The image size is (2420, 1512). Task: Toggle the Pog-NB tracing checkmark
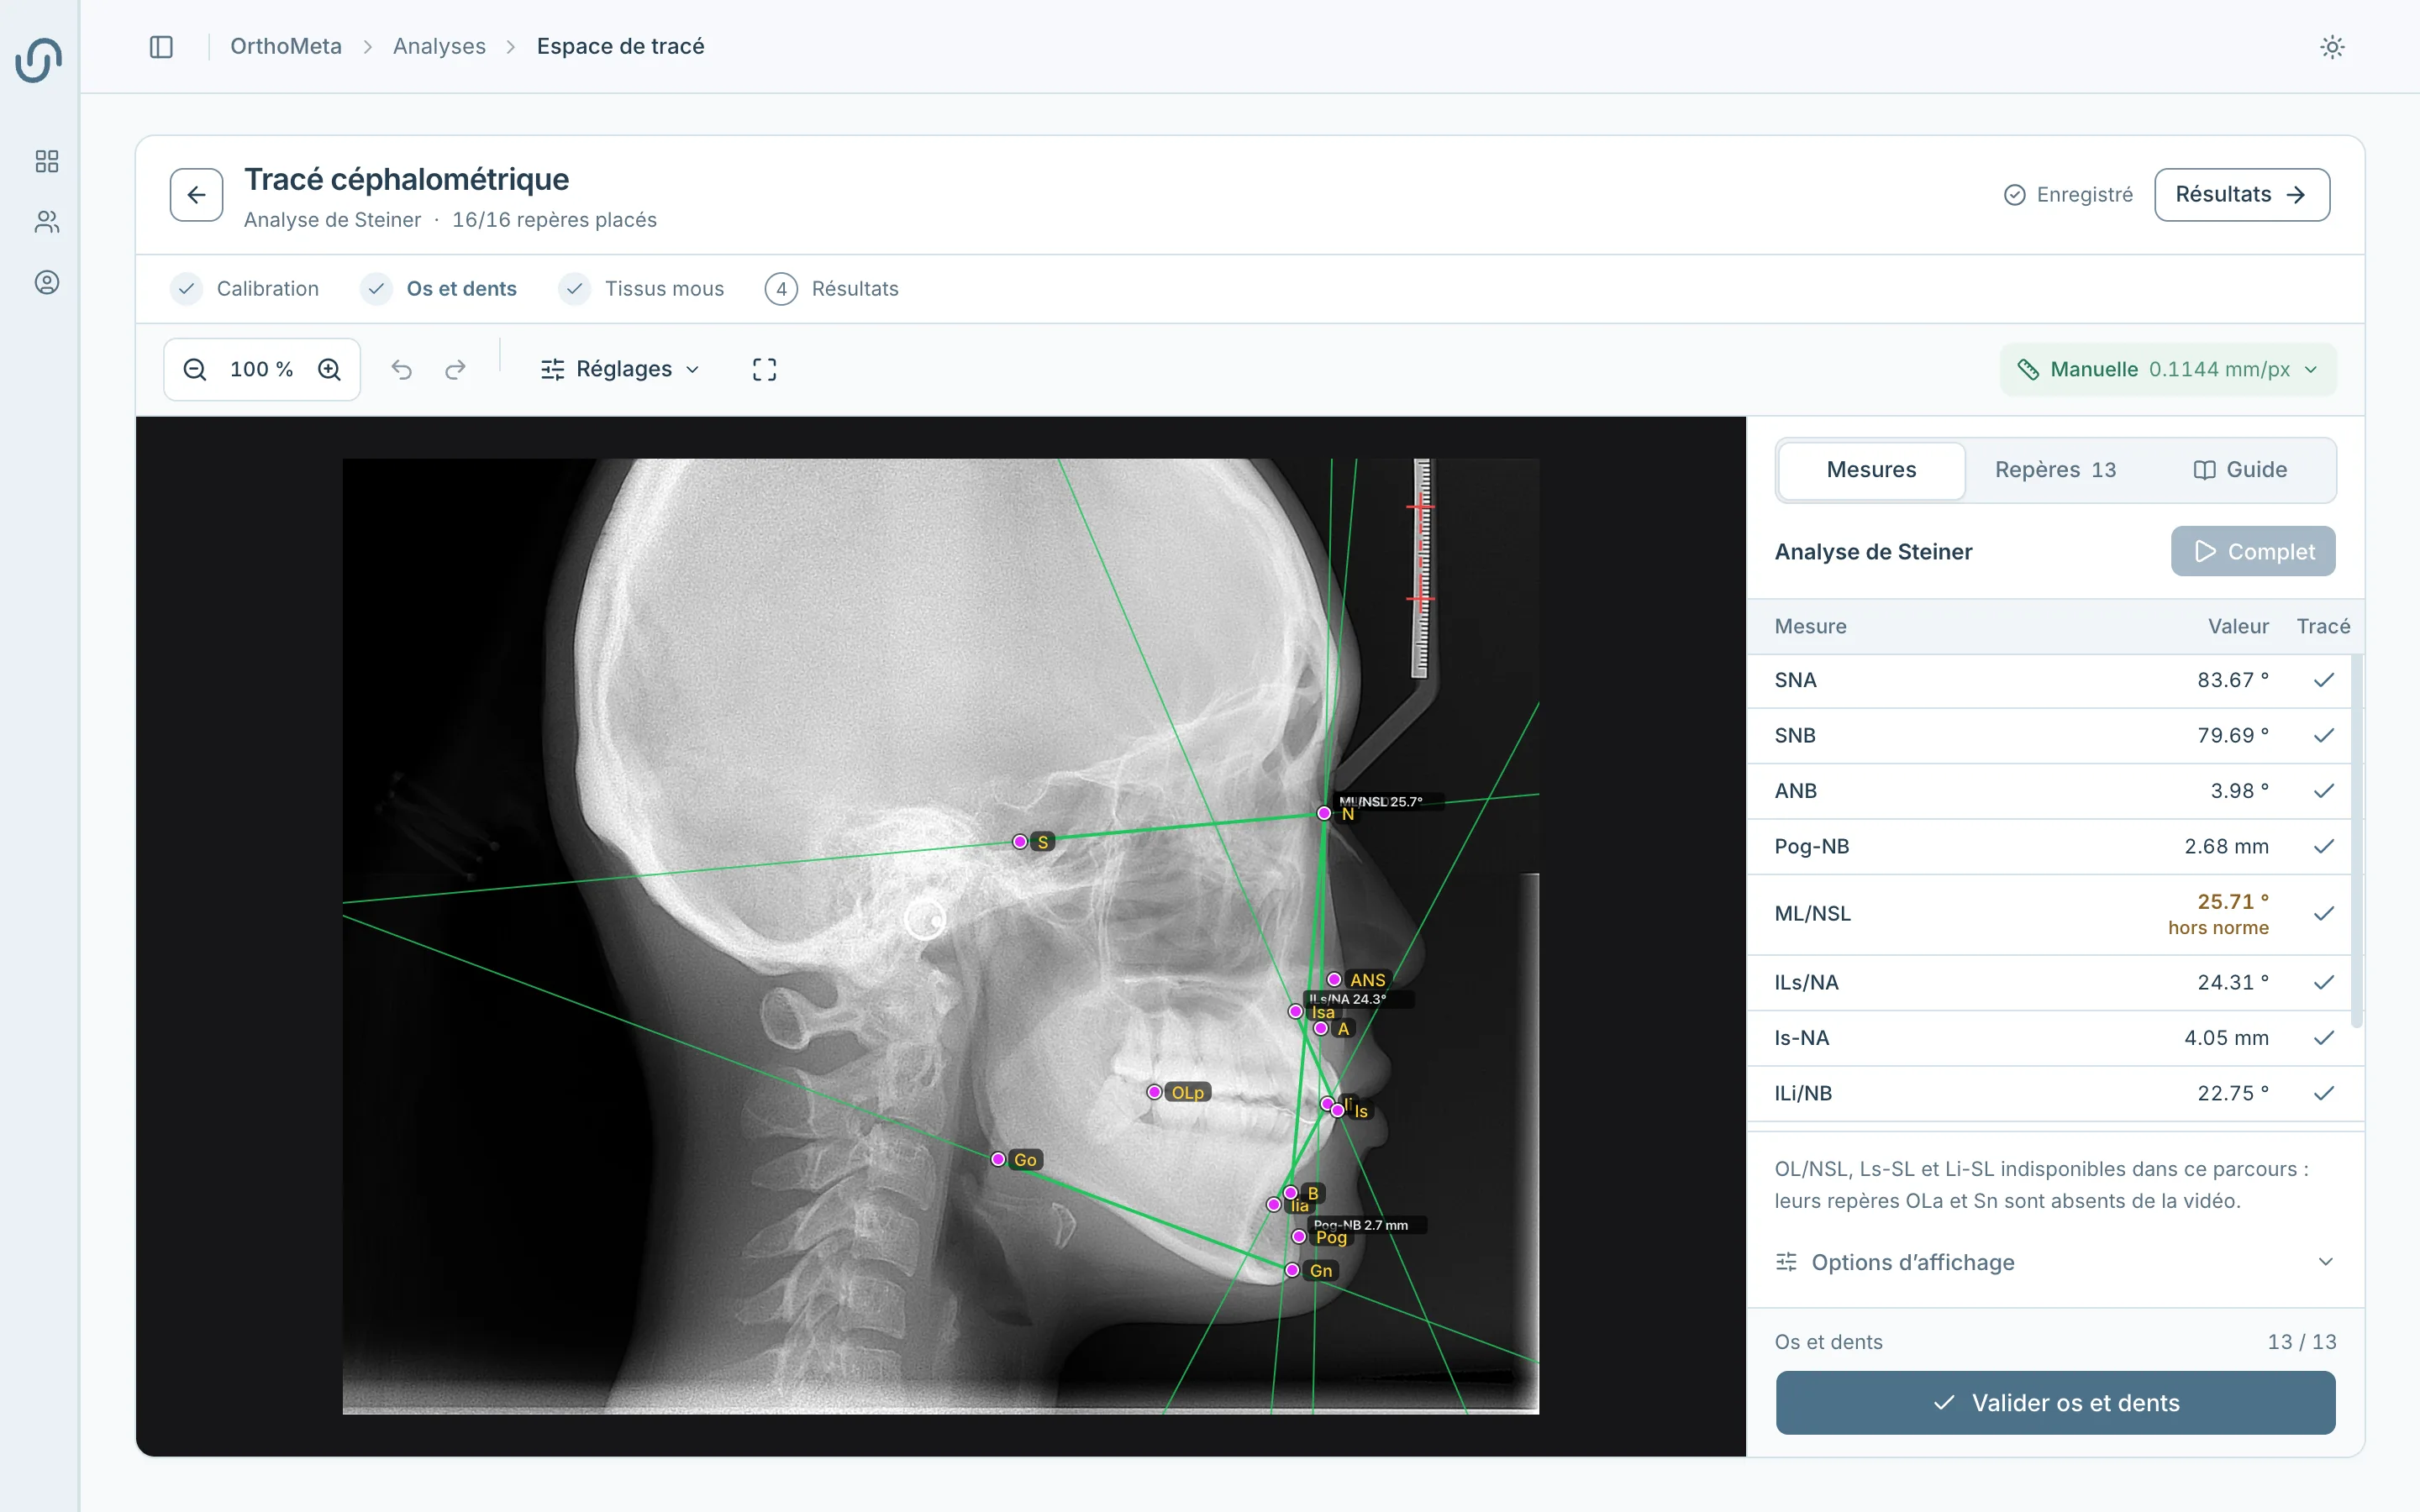pos(2323,847)
